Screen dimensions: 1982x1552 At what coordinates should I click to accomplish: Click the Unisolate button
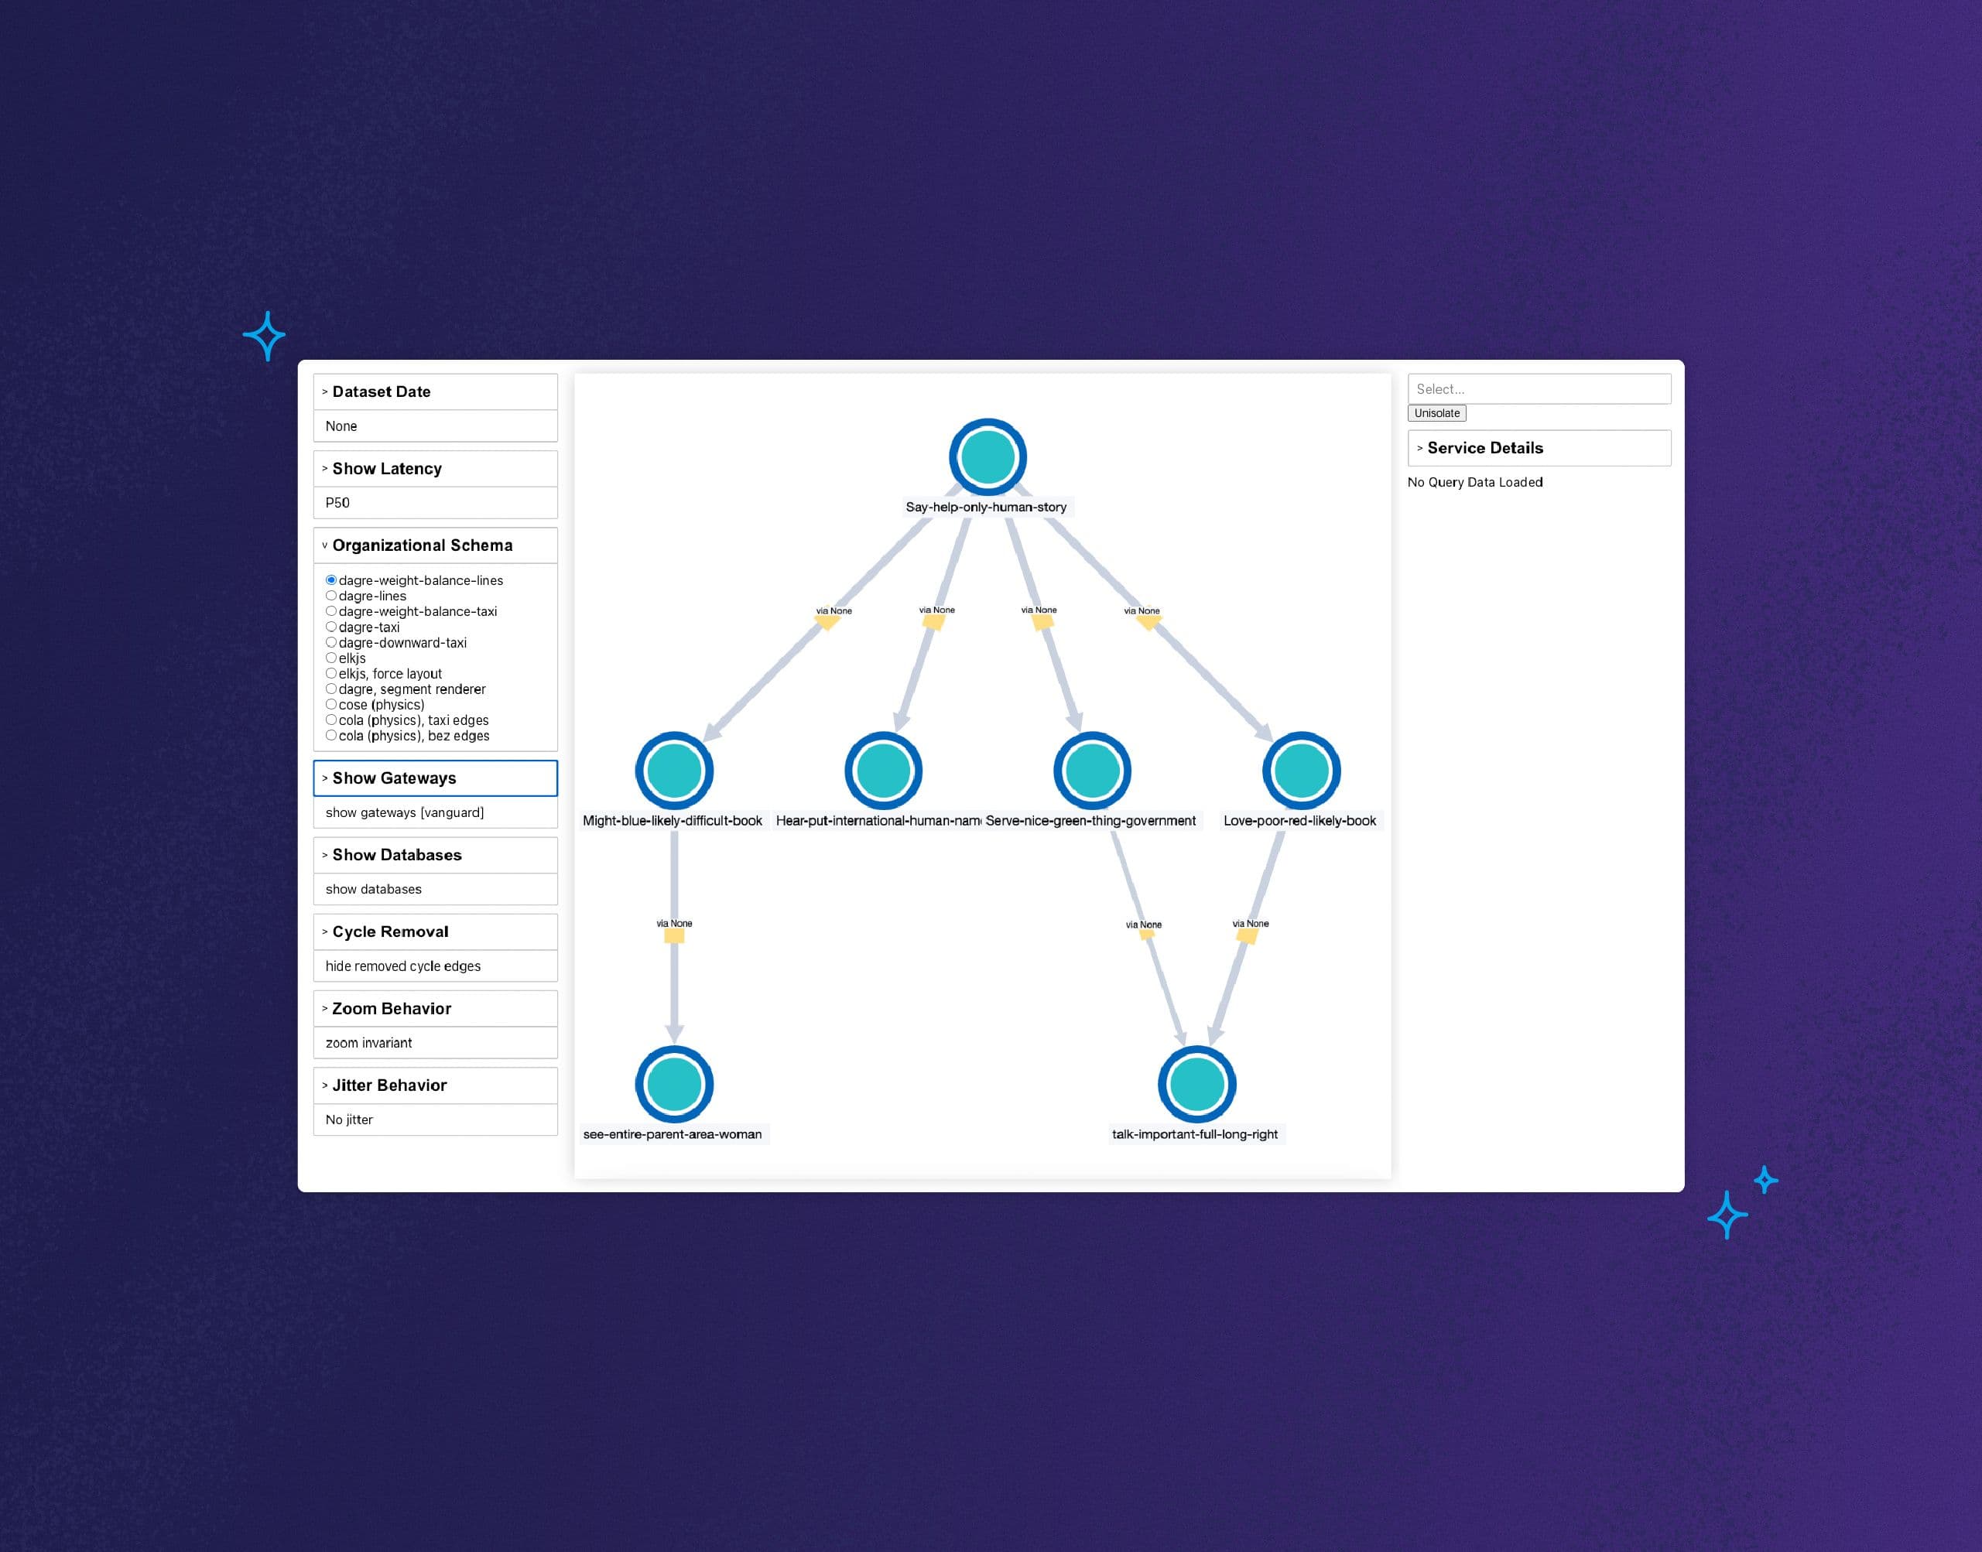(1436, 412)
